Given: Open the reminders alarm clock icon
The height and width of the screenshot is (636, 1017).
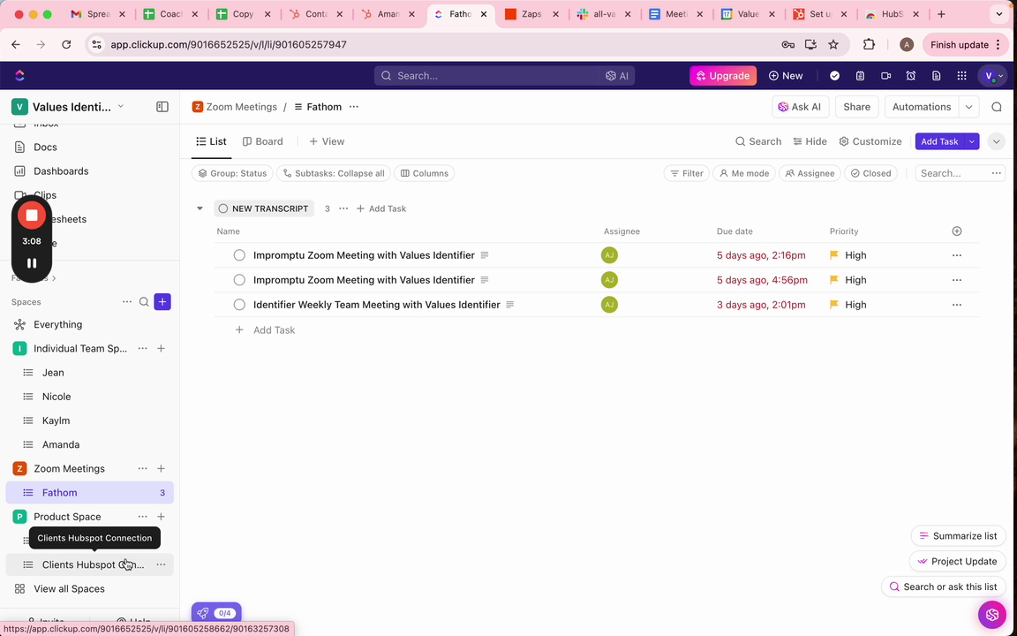Looking at the screenshot, I should point(911,76).
